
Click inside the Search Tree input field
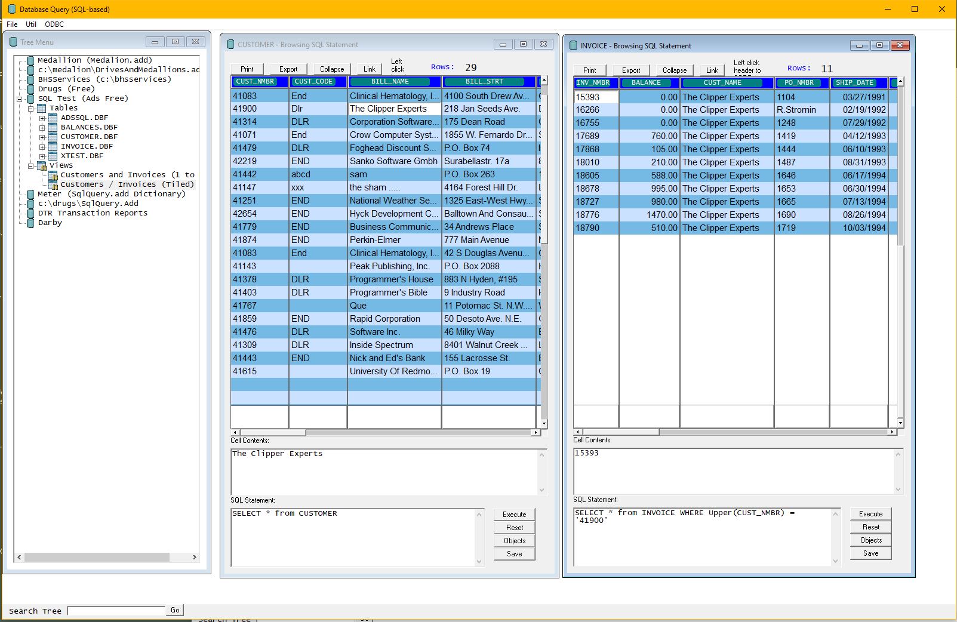tap(116, 610)
